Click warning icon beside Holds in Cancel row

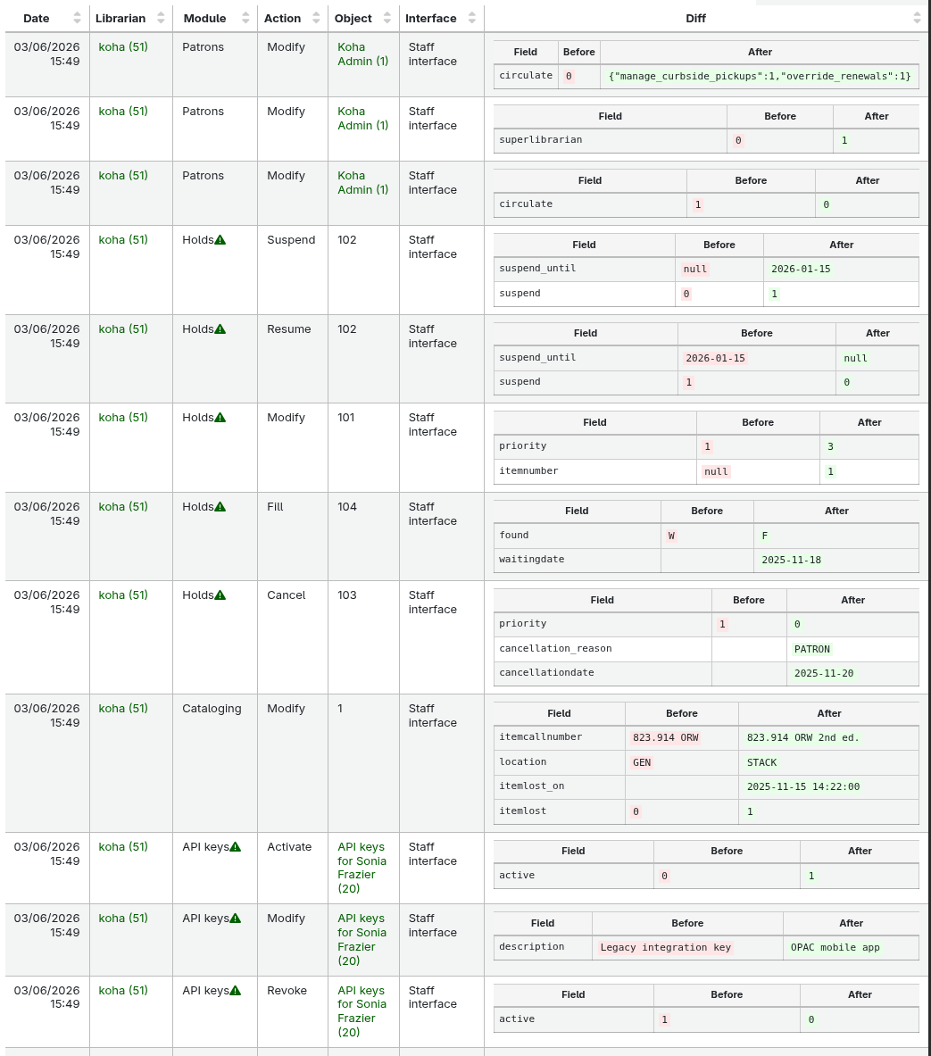pos(220,595)
